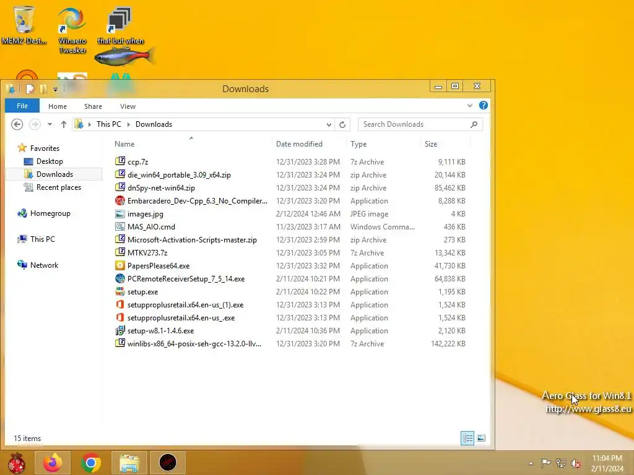
Task: Select Network in navigation pane
Action: tap(44, 265)
